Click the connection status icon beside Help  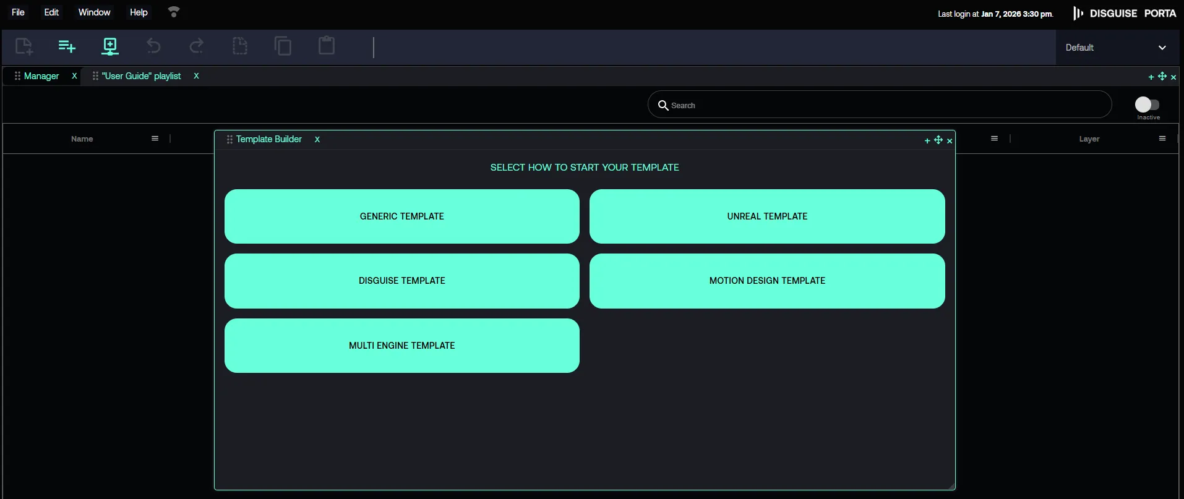[x=174, y=12]
